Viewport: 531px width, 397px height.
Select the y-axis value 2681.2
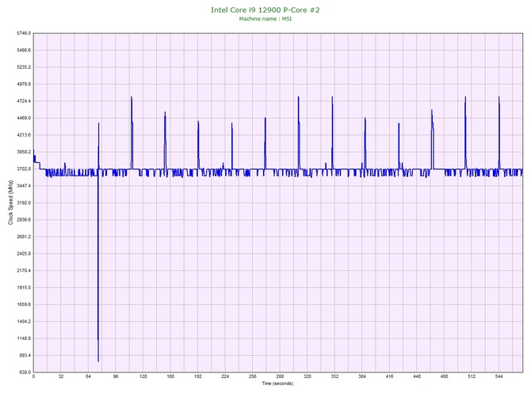click(24, 236)
